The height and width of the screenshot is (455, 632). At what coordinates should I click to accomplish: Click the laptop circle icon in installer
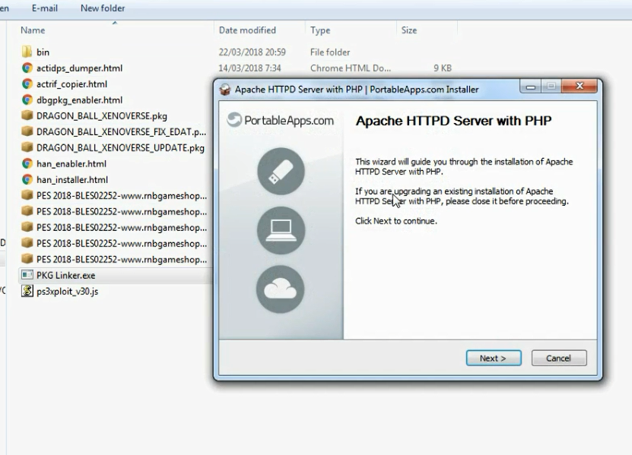pyautogui.click(x=281, y=230)
